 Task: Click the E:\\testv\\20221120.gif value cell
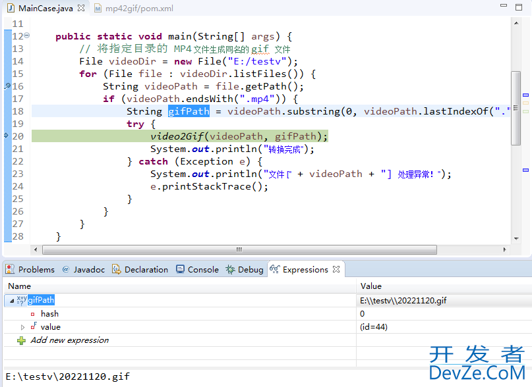coord(444,301)
